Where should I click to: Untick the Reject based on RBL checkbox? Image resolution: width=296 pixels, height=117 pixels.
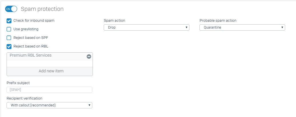tap(9, 46)
